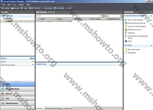Viewport: 153px width, 110px height.
Task: Switch to the Summary tab
Action: [40, 108]
